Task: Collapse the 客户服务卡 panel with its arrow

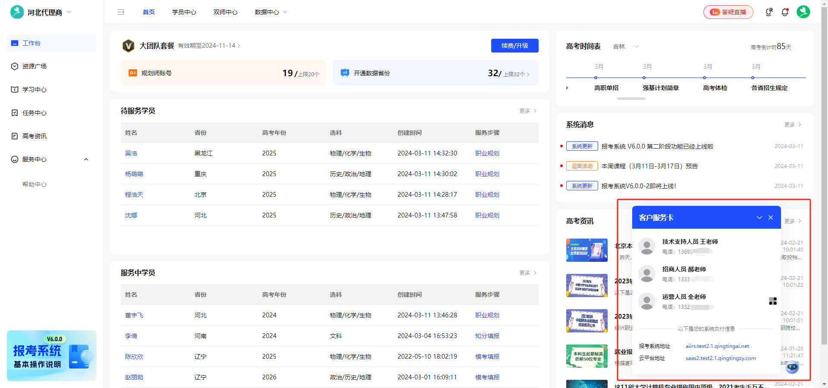Action: click(759, 217)
